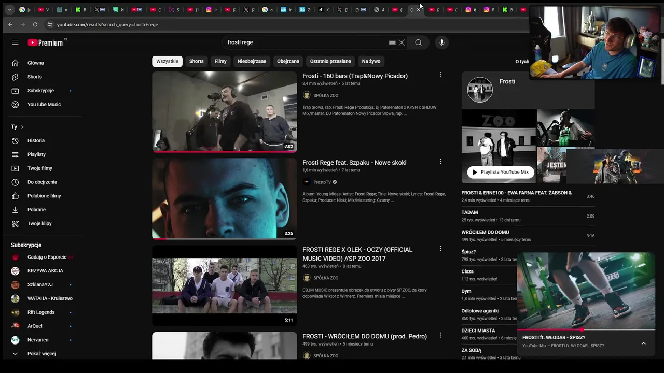Select the Shorts filter chip
Viewport: 664px width, 373px height.
click(x=197, y=61)
